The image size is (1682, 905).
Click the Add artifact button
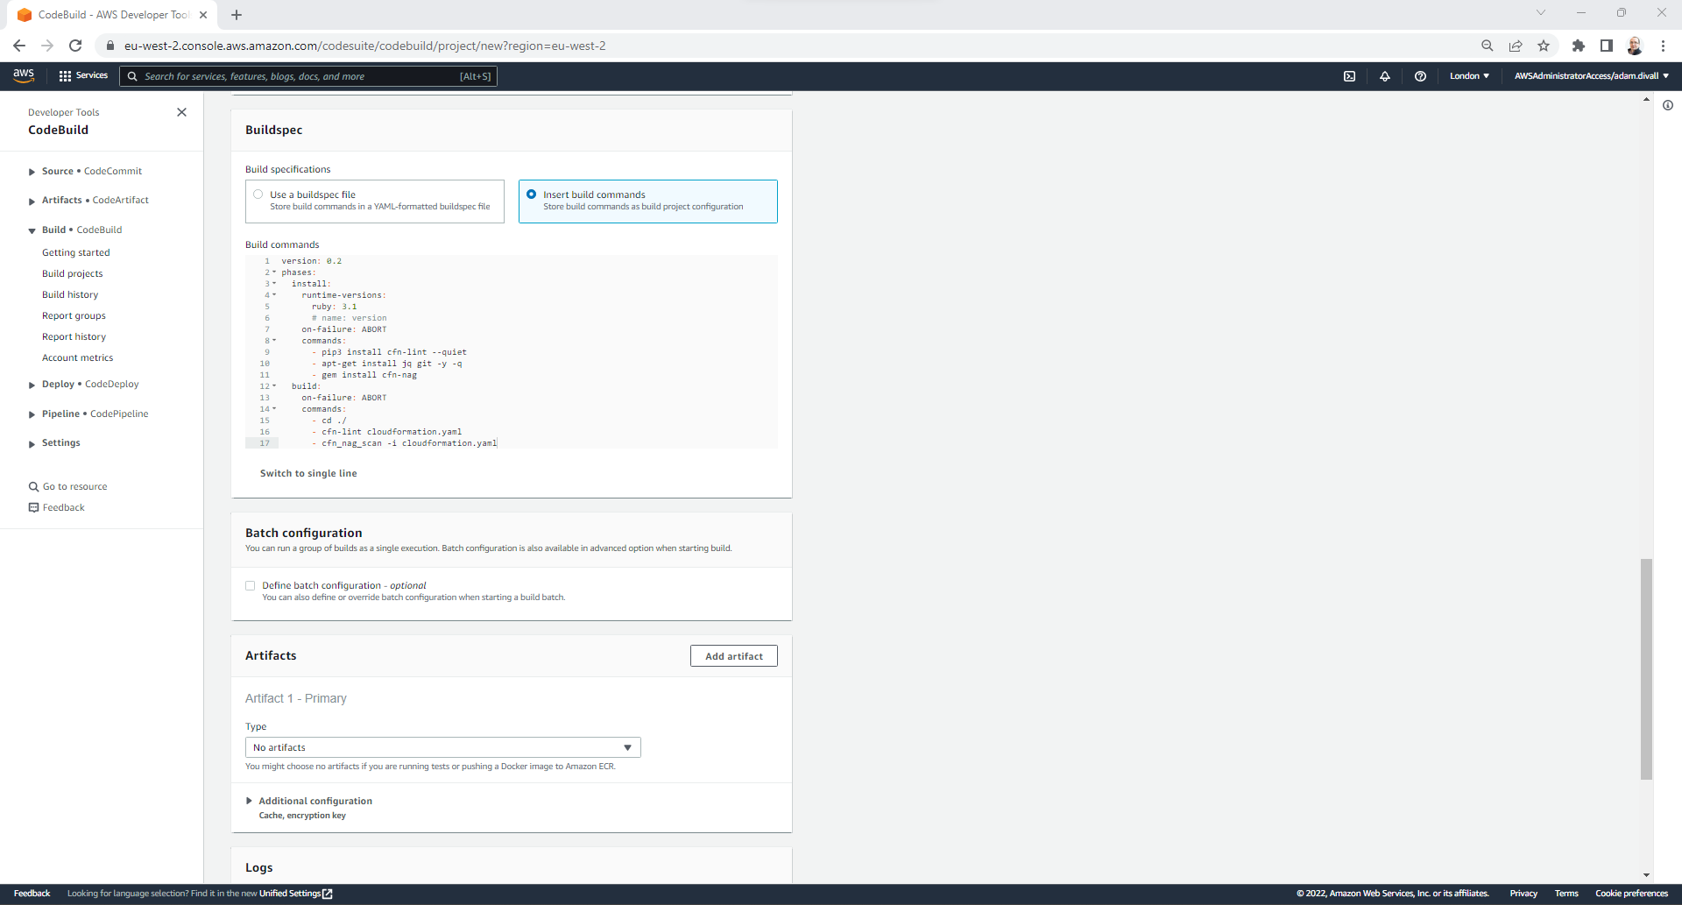(734, 656)
